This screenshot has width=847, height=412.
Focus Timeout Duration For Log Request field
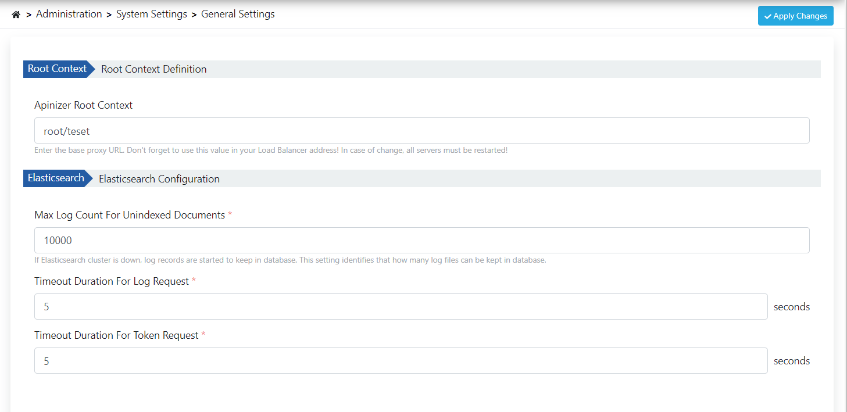pos(401,306)
